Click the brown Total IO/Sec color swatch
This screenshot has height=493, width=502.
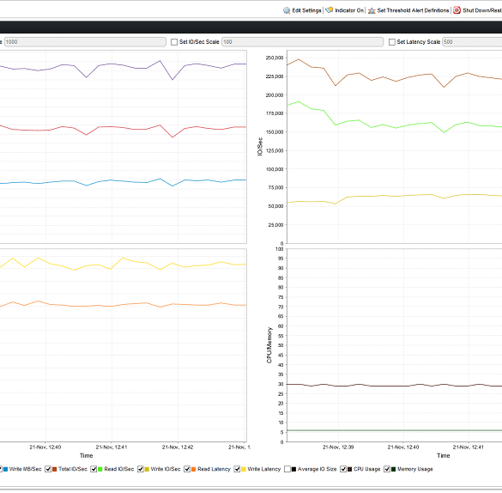[x=54, y=470]
